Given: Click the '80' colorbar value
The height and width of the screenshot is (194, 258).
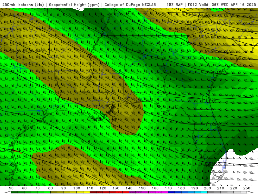Looking at the screenshot, I should pos(51,188).
